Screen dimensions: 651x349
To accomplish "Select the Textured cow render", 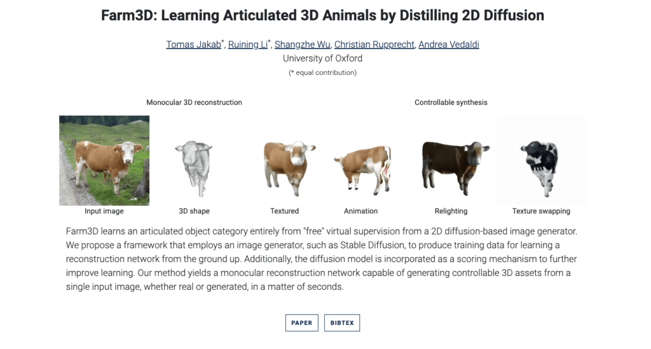I will (289, 168).
